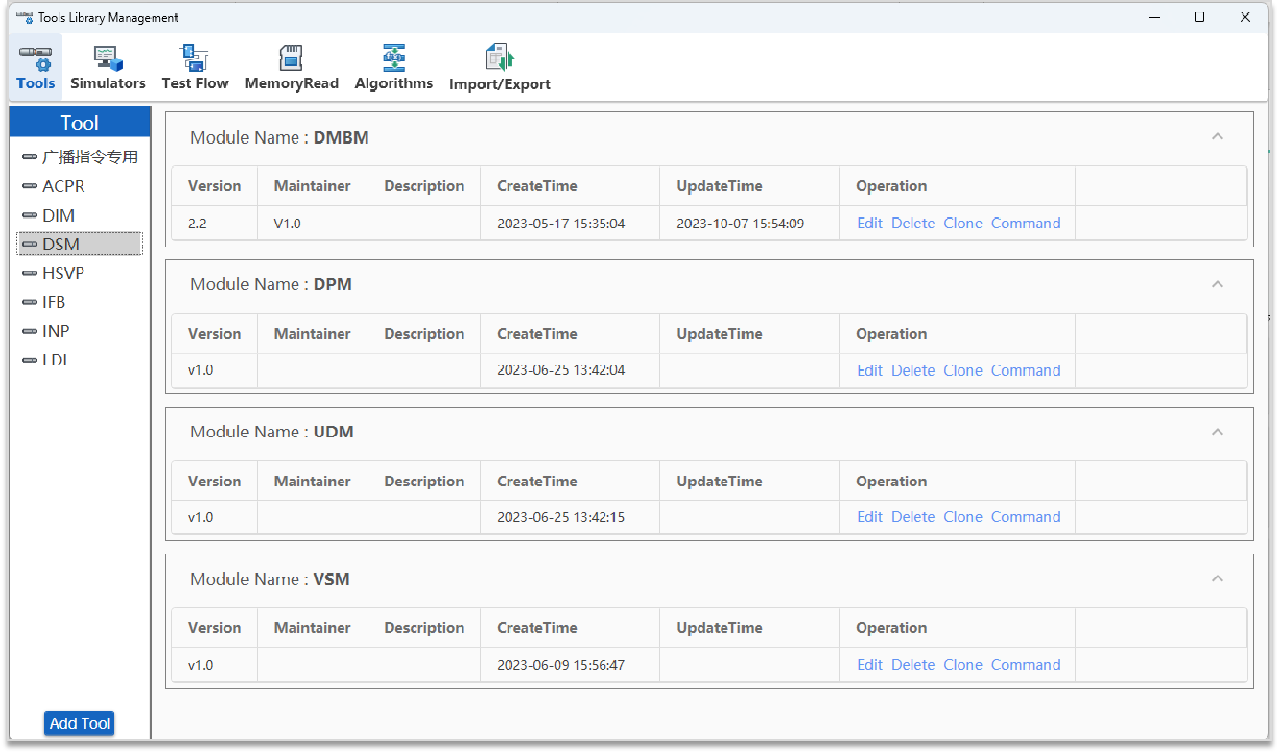
Task: Open the Tools toolbar section
Action: click(36, 66)
